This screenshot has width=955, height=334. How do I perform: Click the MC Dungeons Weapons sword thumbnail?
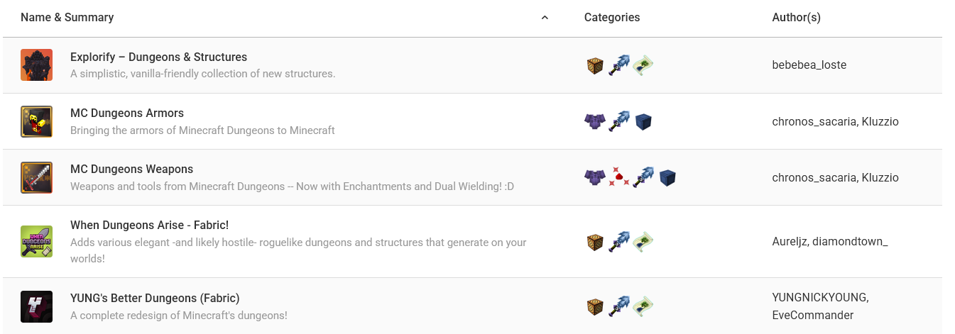[x=36, y=177]
